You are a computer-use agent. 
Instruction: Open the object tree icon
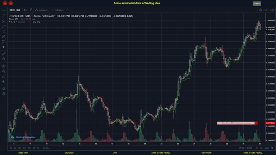tap(4, 88)
